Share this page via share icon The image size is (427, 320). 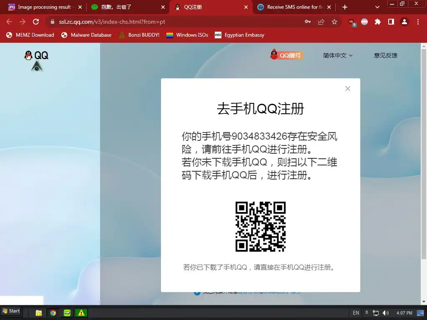[x=321, y=22]
